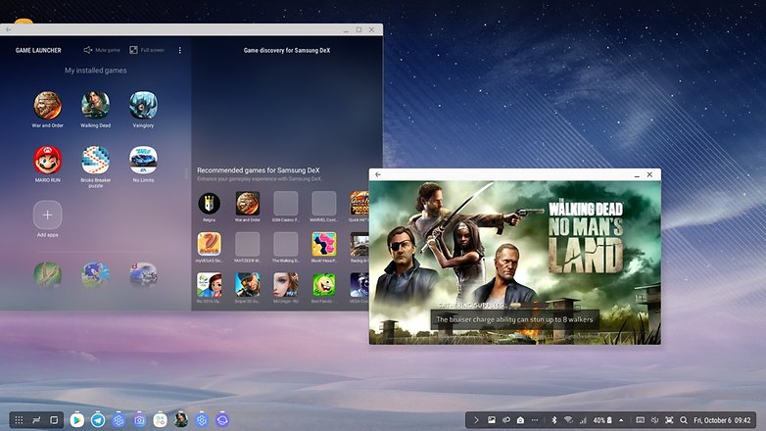The width and height of the screenshot is (766, 431).
Task: Click the 40% battery indicator
Action: coord(602,420)
